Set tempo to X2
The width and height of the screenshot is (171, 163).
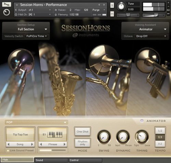click(x=160, y=144)
